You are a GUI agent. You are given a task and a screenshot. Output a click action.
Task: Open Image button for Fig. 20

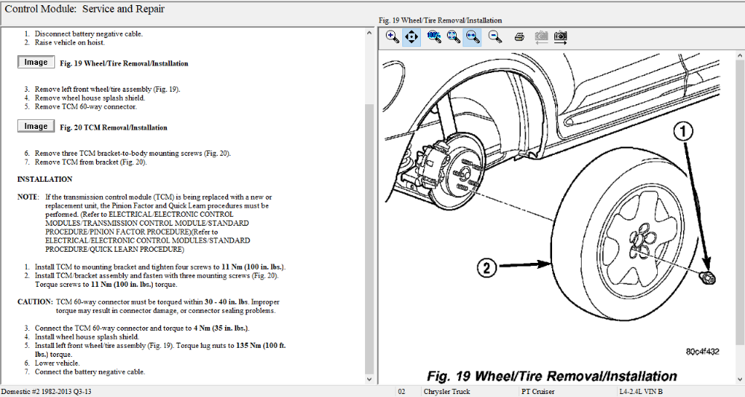pos(36,127)
